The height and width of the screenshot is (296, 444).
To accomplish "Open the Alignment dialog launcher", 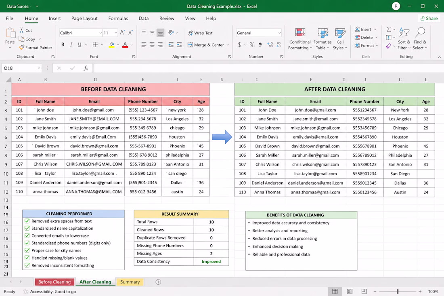I will coord(229,57).
